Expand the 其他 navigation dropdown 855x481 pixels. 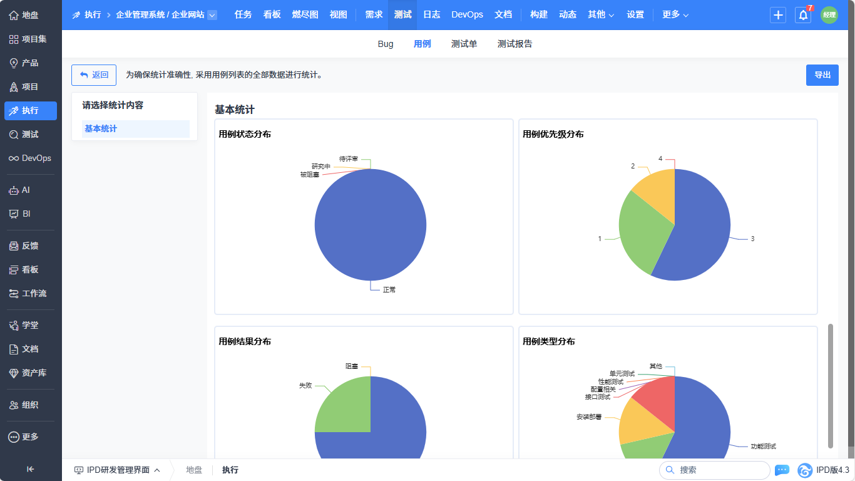(x=601, y=14)
